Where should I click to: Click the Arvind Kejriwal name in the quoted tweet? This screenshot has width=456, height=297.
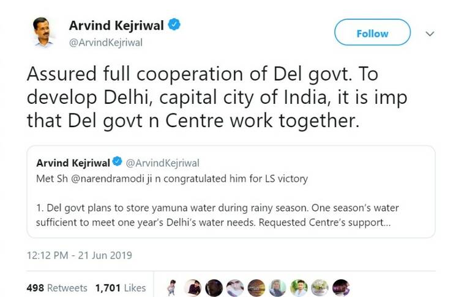[72, 163]
